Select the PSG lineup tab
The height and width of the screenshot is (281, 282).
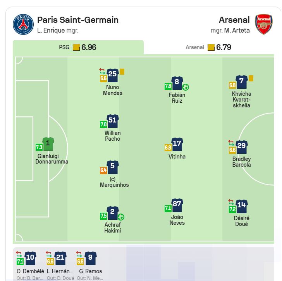click(x=78, y=47)
